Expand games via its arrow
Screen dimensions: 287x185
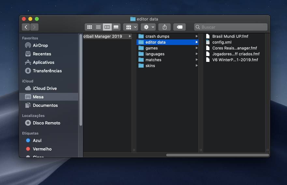(x=196, y=48)
